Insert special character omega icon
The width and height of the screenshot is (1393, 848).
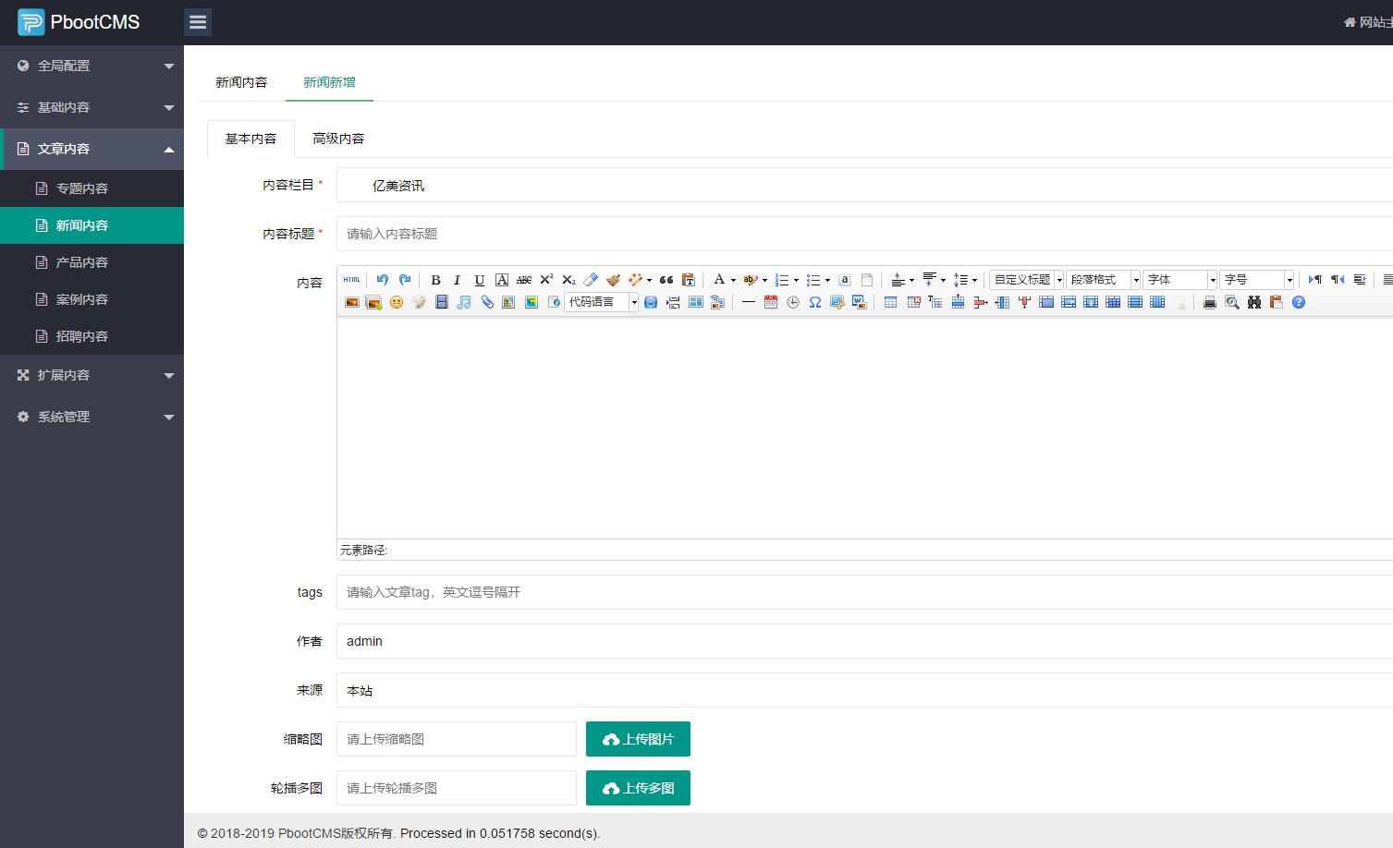815,302
